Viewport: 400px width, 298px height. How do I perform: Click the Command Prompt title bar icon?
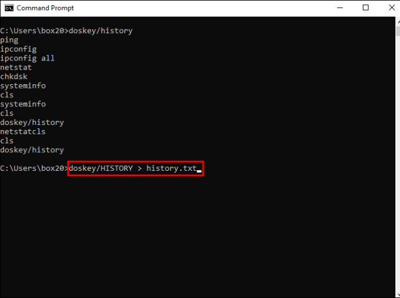(x=9, y=8)
